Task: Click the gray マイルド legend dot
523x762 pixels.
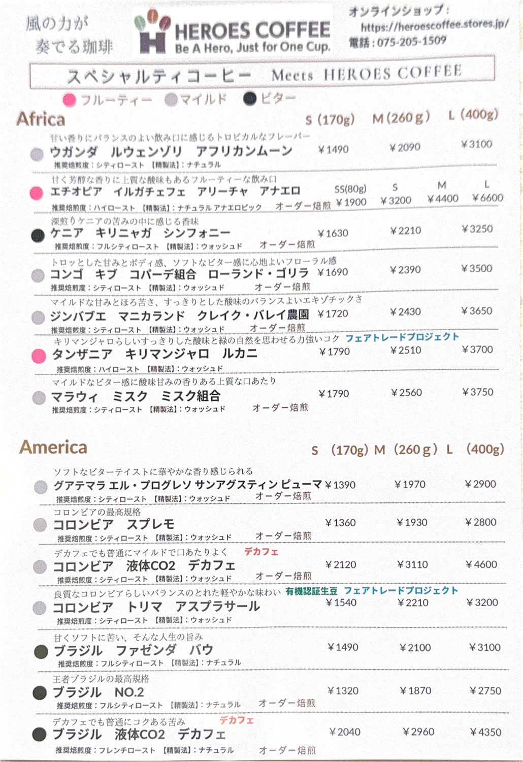Action: pos(172,100)
